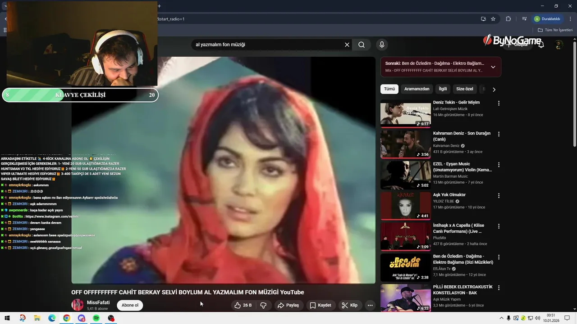Click the Kaydet save button

coord(321,305)
